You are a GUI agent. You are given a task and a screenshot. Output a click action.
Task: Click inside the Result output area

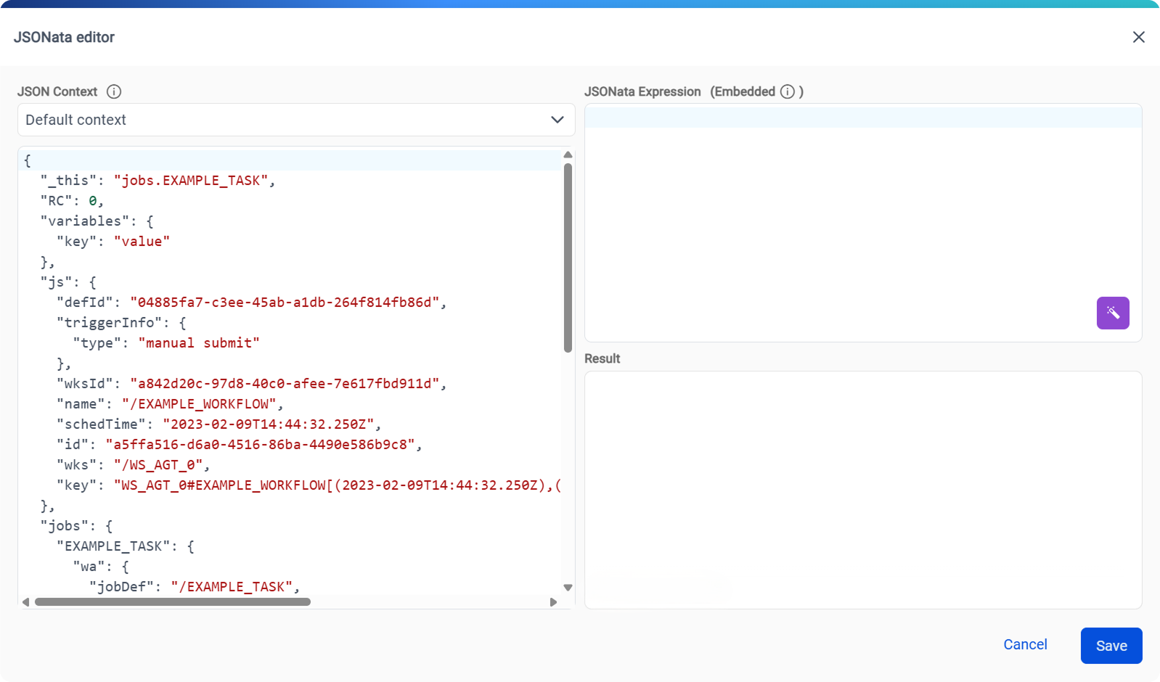[x=863, y=490]
